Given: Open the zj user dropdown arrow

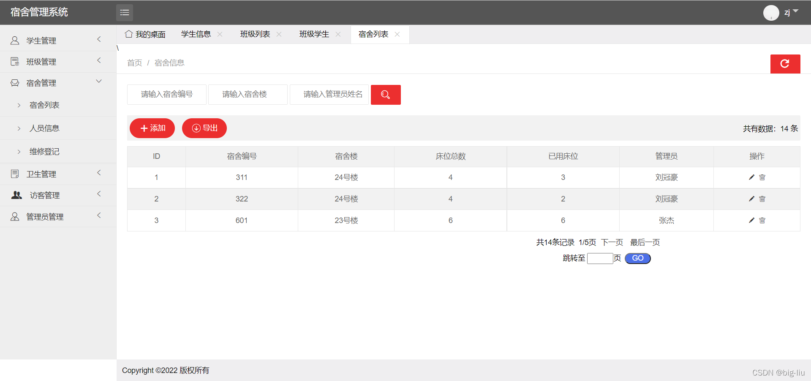Looking at the screenshot, I should coord(796,11).
